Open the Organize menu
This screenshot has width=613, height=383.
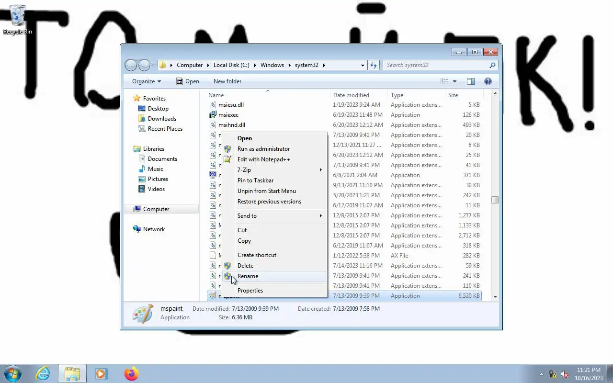coord(147,81)
